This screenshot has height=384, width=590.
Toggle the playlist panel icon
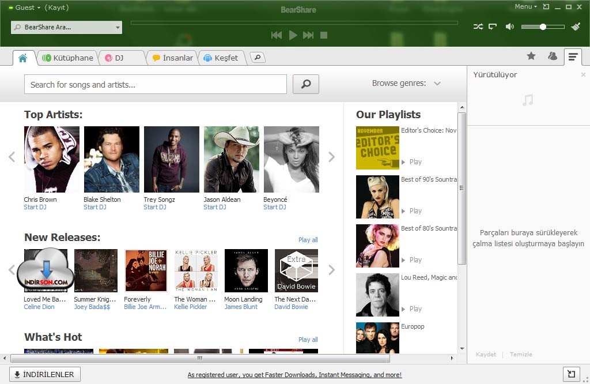(573, 57)
